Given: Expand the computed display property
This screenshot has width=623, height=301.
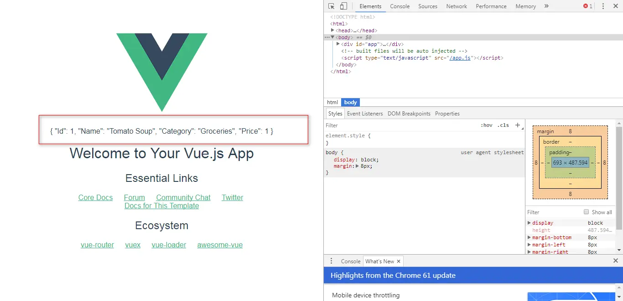Looking at the screenshot, I should tap(529, 223).
